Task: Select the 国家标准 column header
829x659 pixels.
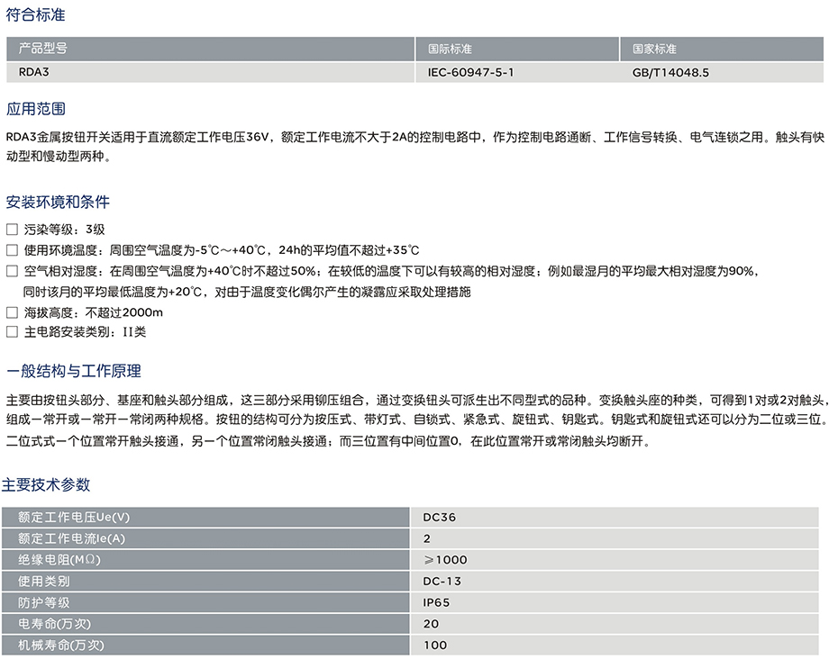Action: pos(654,49)
